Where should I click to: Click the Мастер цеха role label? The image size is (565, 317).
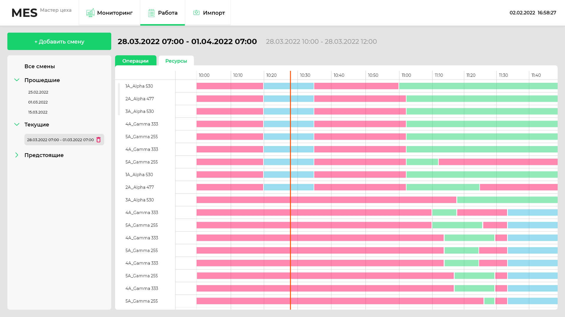pos(56,10)
